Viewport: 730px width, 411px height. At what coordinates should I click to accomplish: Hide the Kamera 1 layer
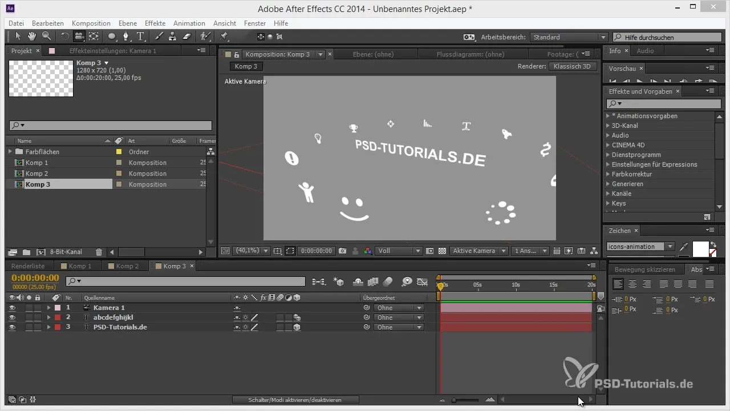(x=12, y=308)
